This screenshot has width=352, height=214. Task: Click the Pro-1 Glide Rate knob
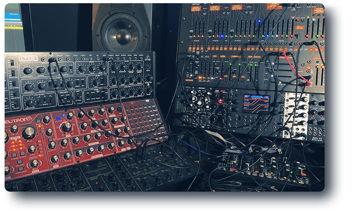96,82
